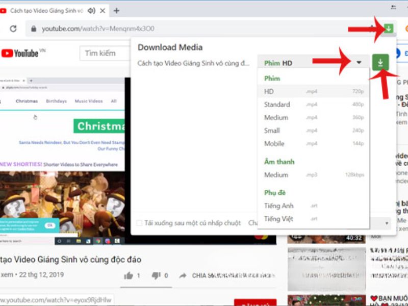Screen dimensions: 408x306
Task: Select Small .mp4 240p option
Action: [x=313, y=131]
